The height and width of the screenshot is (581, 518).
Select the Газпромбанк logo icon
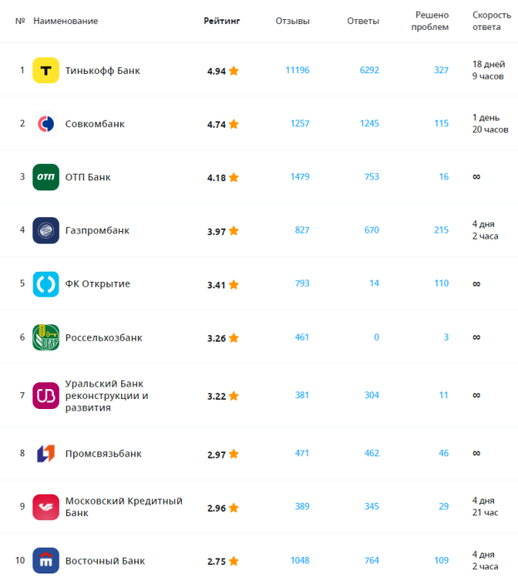coord(46,230)
